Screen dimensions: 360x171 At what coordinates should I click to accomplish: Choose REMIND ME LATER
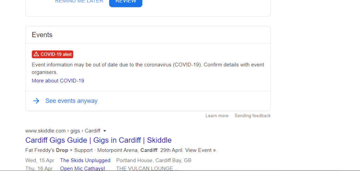79,1
